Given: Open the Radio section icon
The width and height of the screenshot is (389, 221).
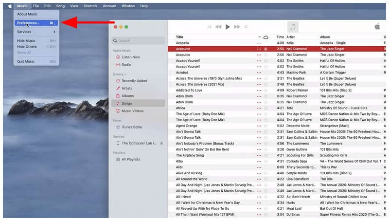Looking at the screenshot, I should pyautogui.click(x=118, y=65).
